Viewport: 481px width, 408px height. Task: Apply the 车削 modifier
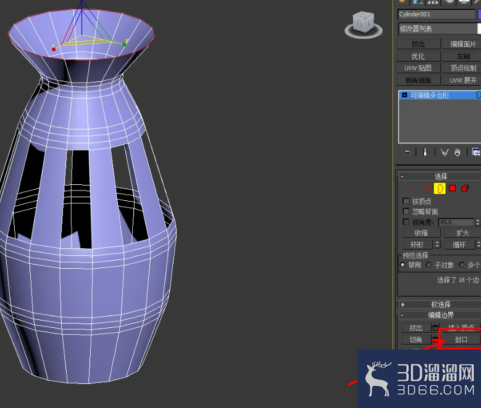pos(462,56)
